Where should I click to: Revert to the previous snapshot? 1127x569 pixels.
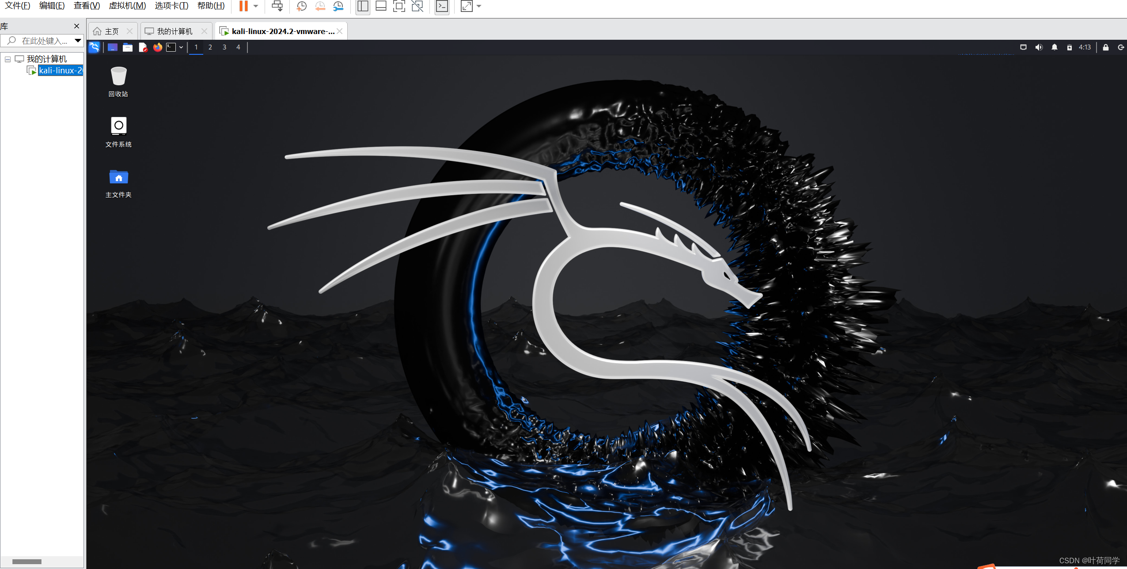(x=320, y=6)
